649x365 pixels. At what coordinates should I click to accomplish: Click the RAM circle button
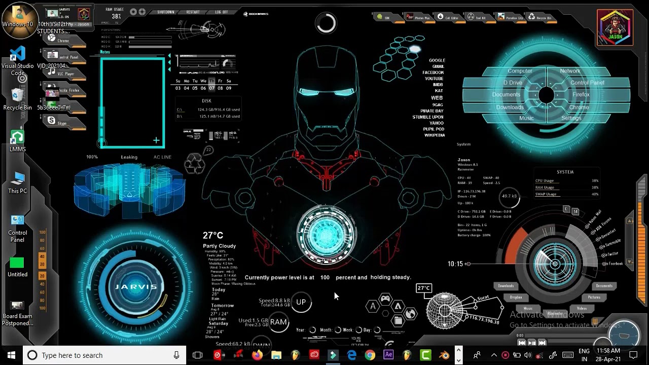pyautogui.click(x=278, y=322)
